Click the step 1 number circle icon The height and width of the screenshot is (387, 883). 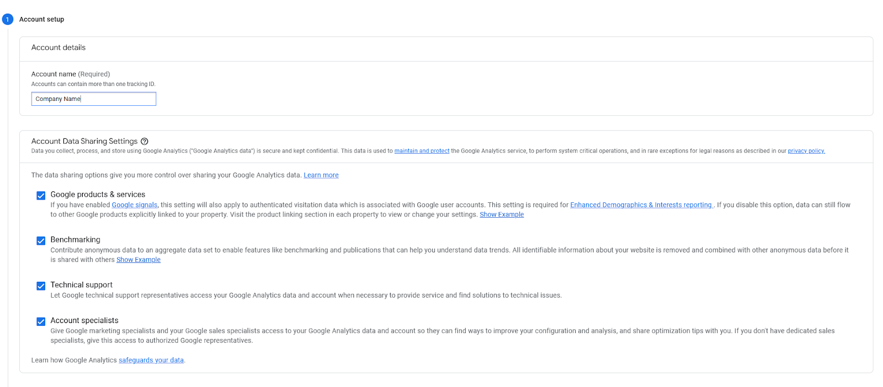pos(8,19)
